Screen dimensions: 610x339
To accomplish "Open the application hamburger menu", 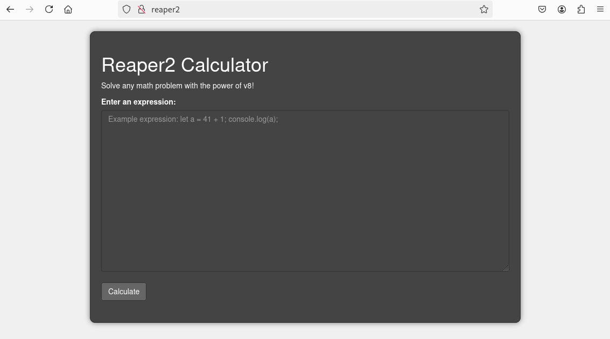I will point(600,9).
